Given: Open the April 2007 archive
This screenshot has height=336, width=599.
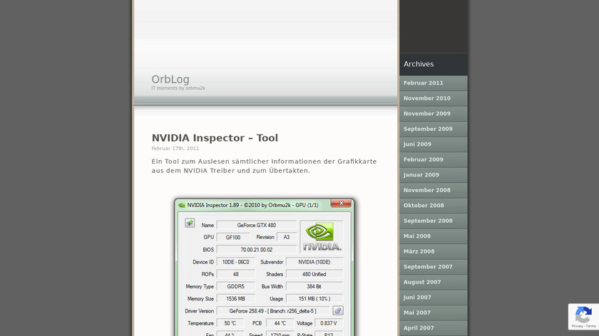Looking at the screenshot, I should 434,327.
